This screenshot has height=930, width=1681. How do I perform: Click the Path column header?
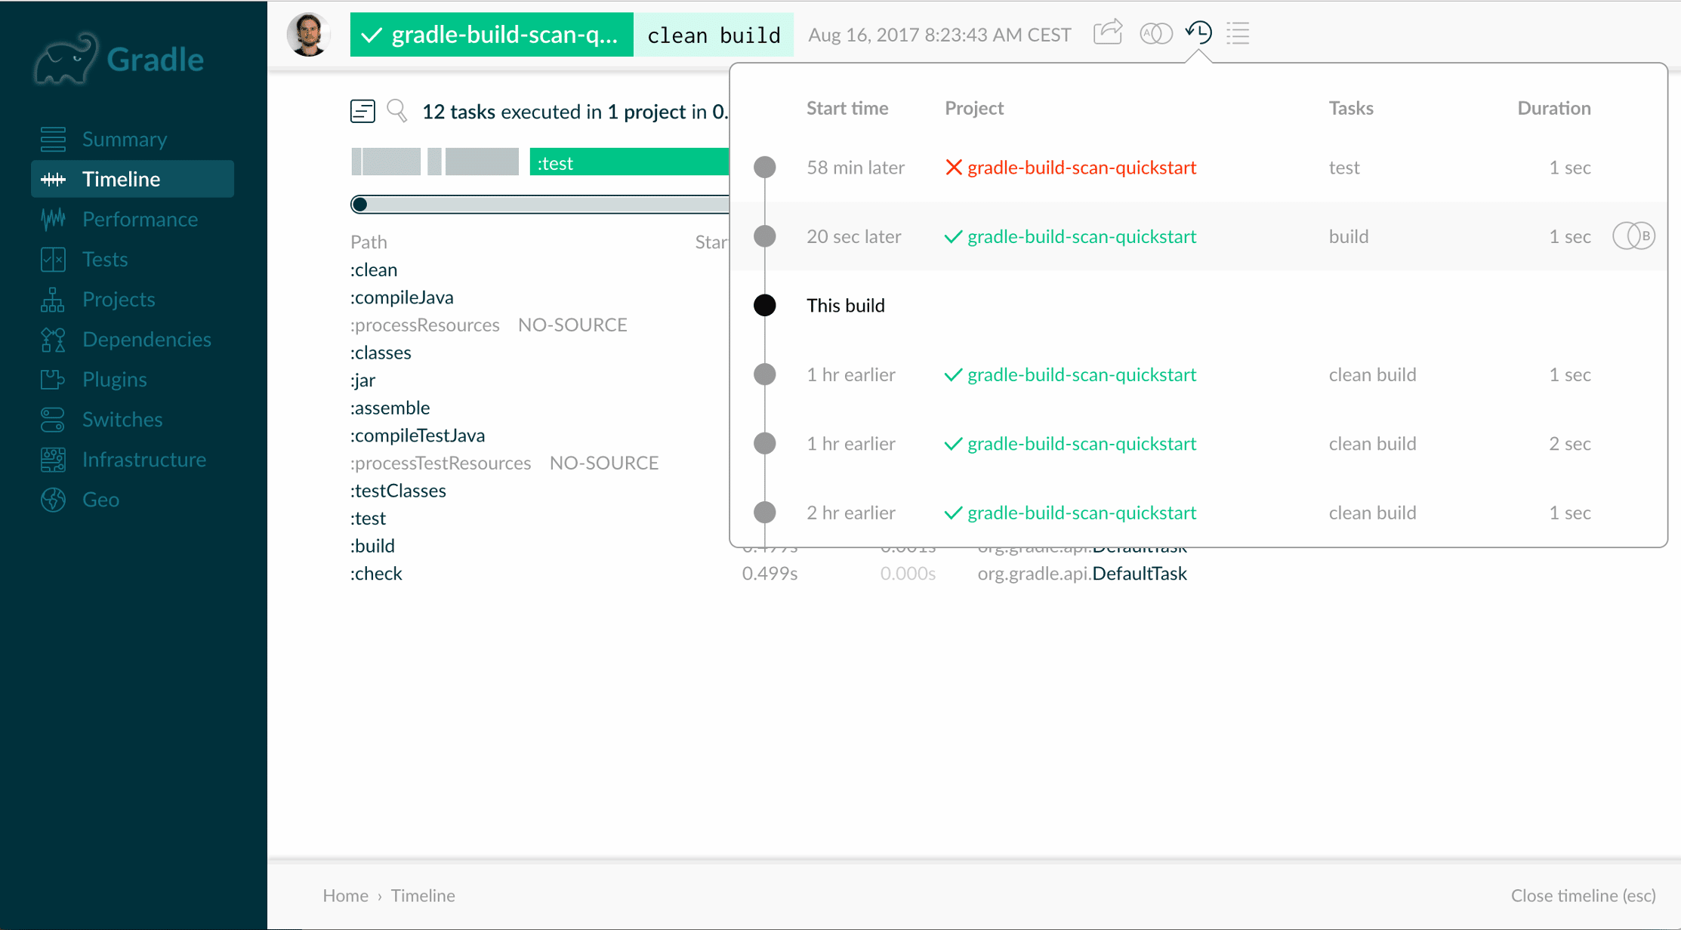pyautogui.click(x=369, y=242)
